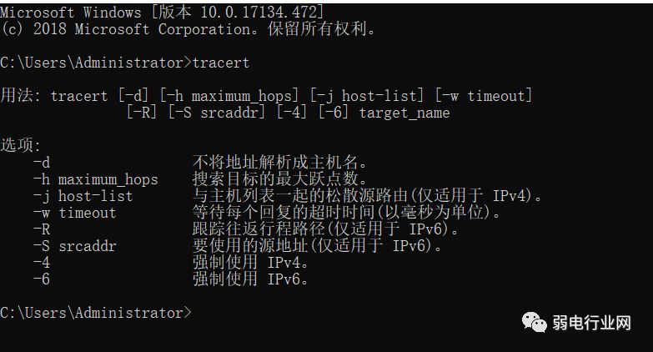
Task: Select the -w timeout option entry
Action: [74, 213]
